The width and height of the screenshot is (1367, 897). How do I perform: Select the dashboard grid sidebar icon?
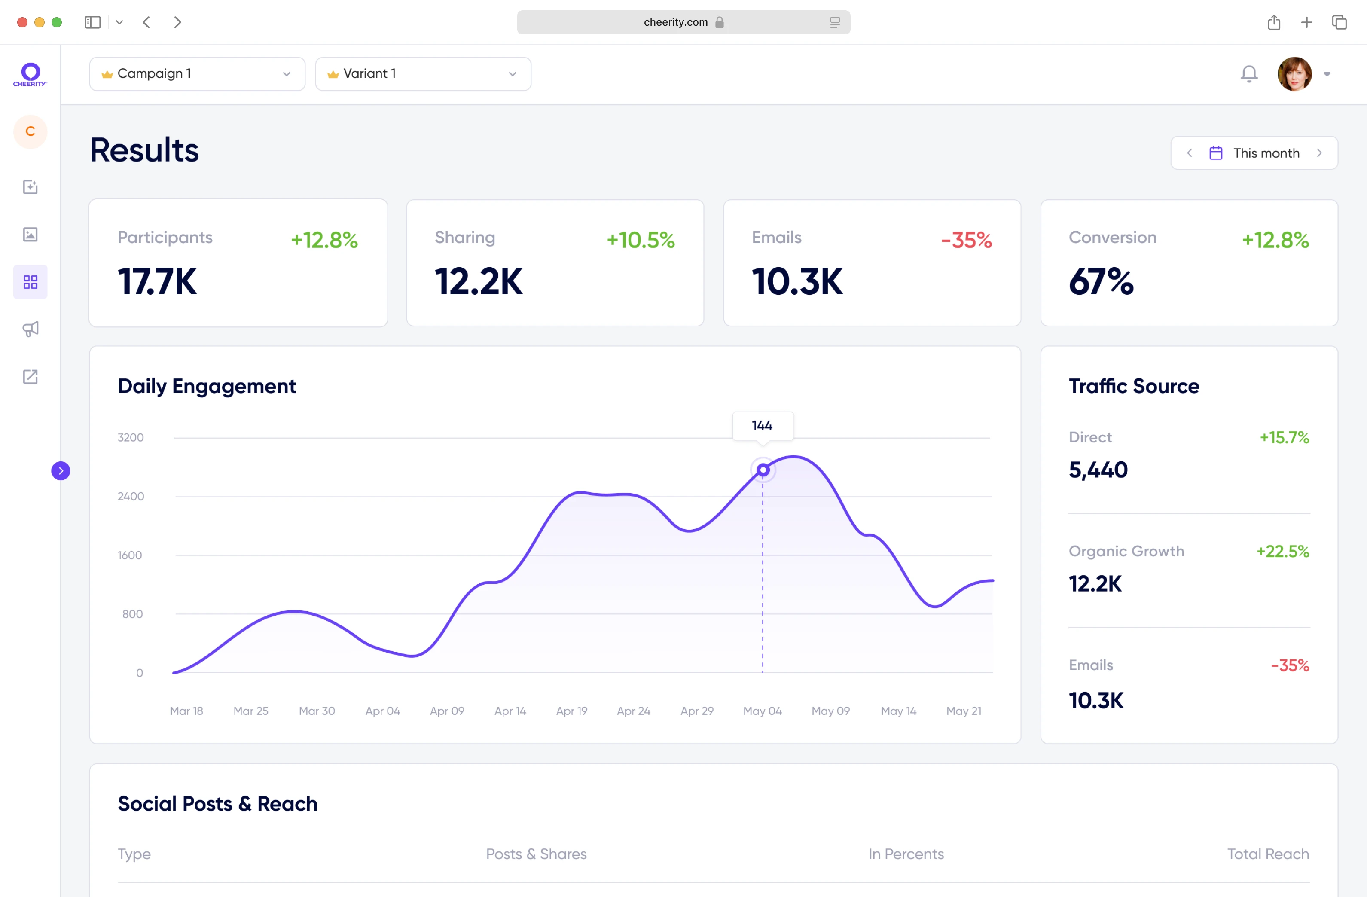coord(31,282)
